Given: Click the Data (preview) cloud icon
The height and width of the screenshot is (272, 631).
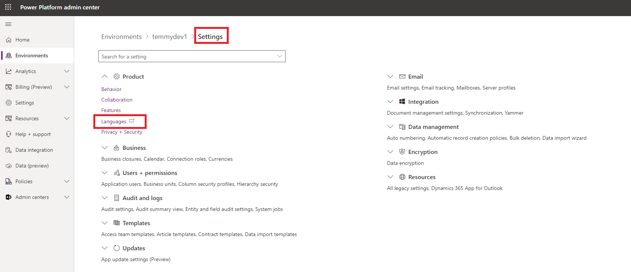Looking at the screenshot, I should click(x=9, y=166).
